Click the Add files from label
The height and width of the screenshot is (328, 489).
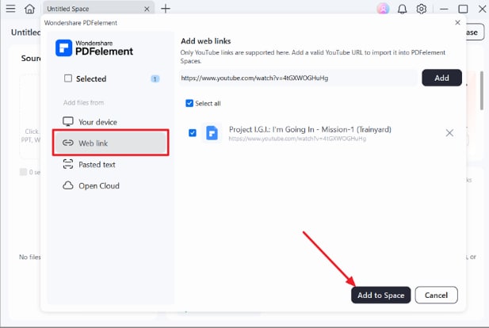(83, 102)
